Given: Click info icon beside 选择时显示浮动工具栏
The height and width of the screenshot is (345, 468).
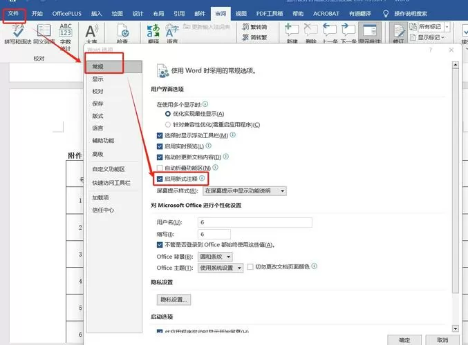Looking at the screenshot, I should pos(233,135).
